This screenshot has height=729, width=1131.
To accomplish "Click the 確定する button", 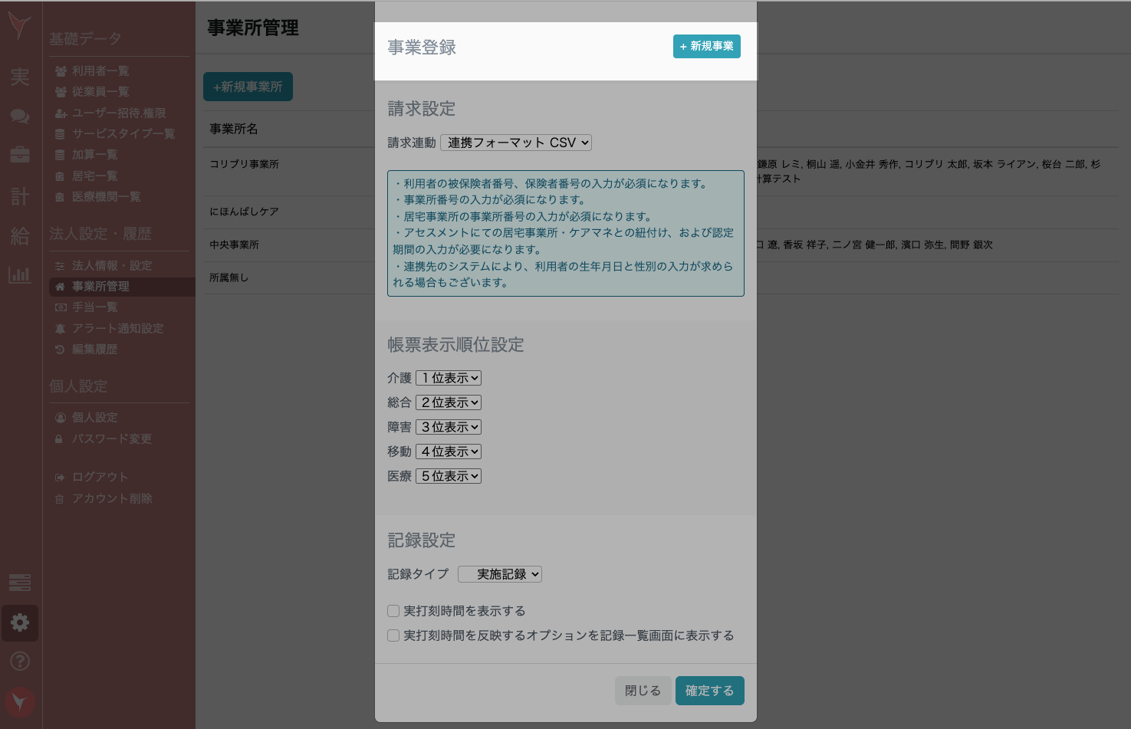I will click(x=709, y=691).
